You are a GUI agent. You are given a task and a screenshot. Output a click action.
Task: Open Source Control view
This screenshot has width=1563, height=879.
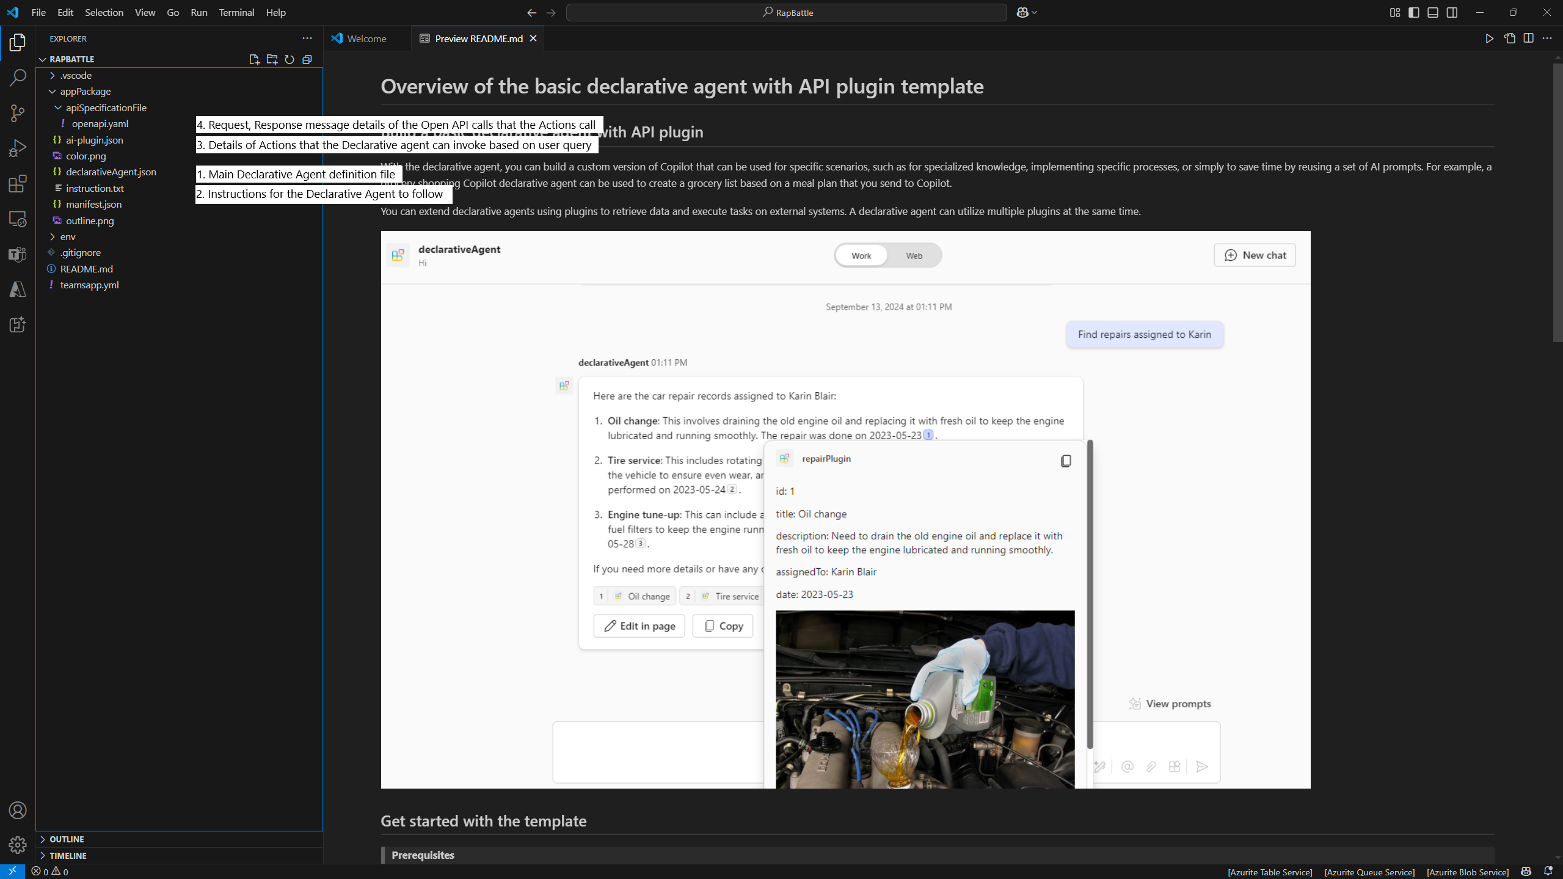(x=18, y=113)
